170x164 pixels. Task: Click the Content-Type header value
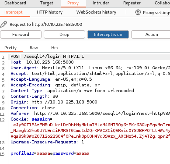click(90, 91)
